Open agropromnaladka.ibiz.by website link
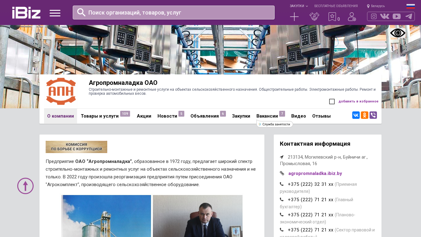The height and width of the screenshot is (237, 421). (315, 173)
